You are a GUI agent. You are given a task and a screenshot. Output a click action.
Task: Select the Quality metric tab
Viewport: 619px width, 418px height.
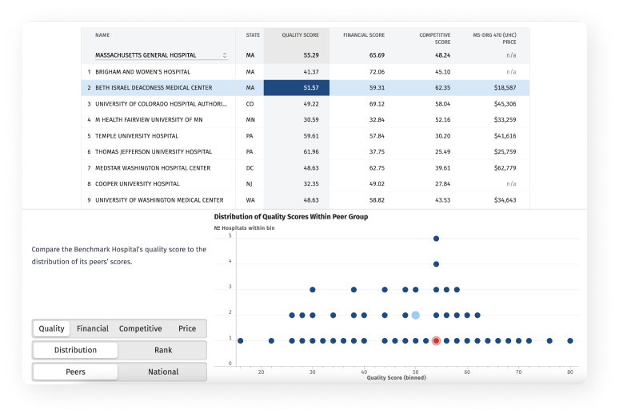[51, 328]
